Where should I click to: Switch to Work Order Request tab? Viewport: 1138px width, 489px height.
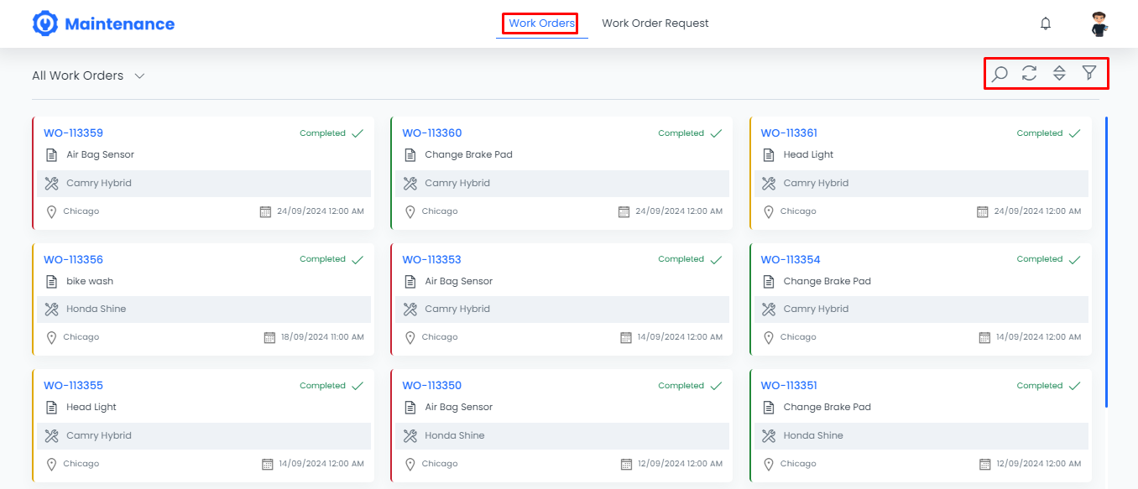click(x=655, y=23)
